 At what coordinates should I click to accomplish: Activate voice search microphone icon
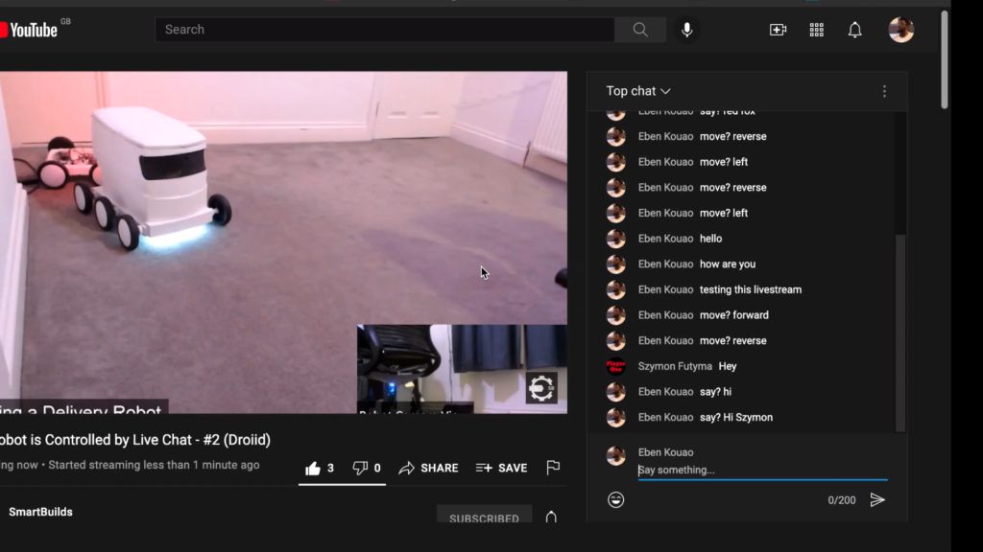(x=687, y=30)
